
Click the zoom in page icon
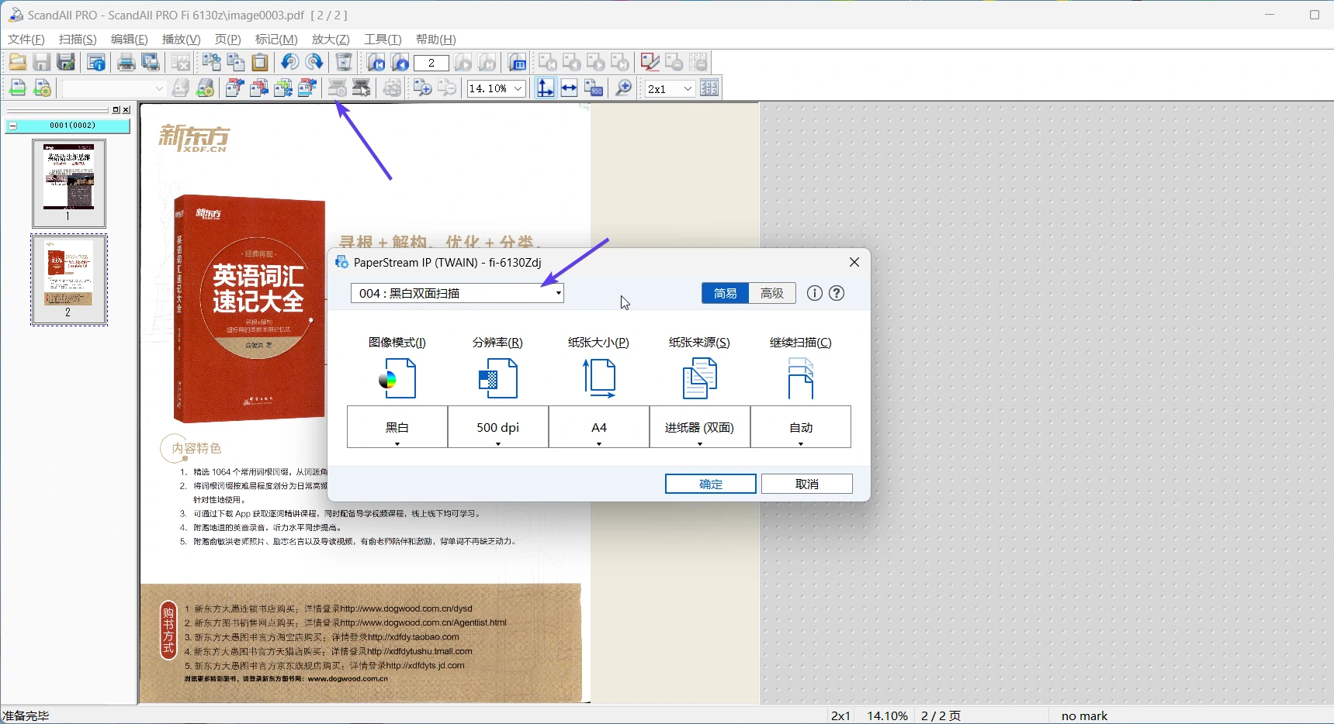point(422,88)
